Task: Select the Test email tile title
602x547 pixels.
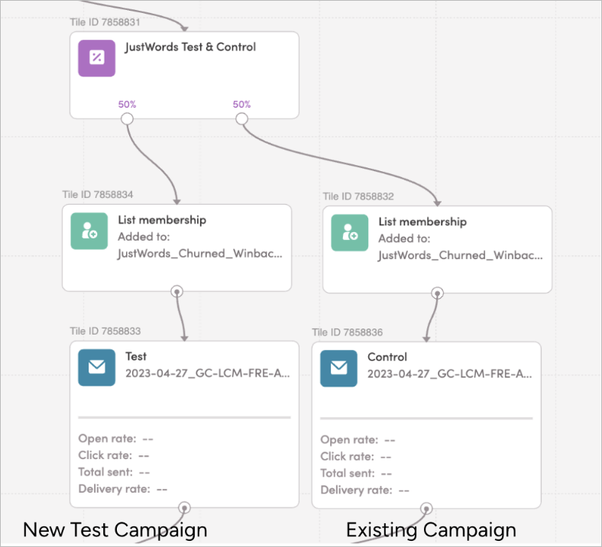Action: point(136,356)
